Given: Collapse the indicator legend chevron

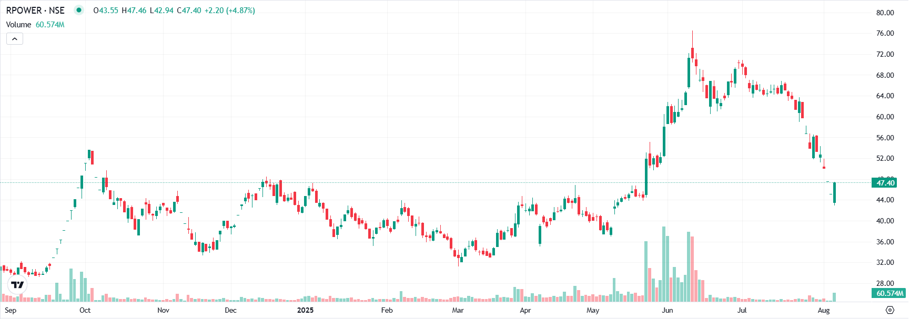Looking at the screenshot, I should [15, 39].
